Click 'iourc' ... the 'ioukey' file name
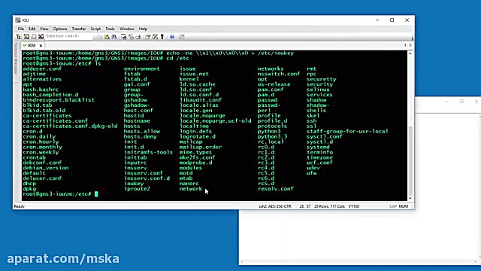Viewport: 481px width, 271px height. click(x=134, y=184)
